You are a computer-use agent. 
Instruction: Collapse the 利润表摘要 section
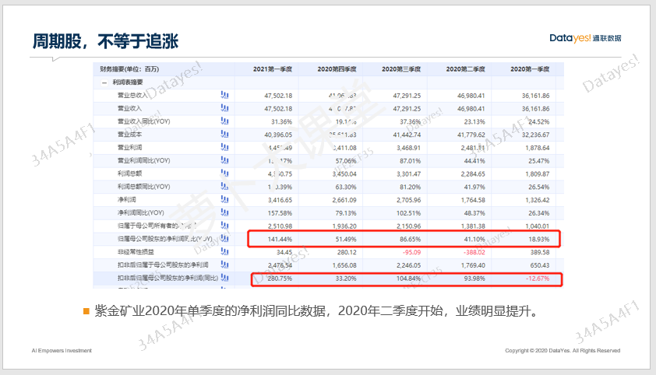104,82
